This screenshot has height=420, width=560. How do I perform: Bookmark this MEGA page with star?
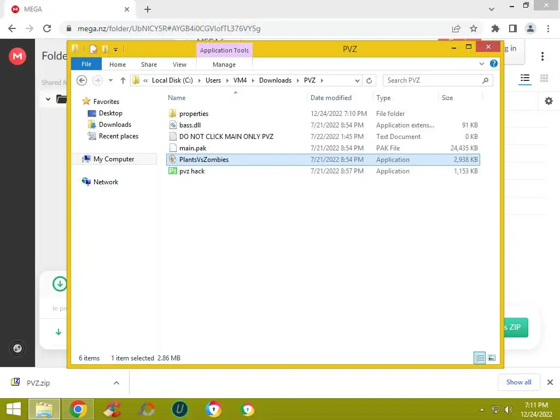click(473, 28)
